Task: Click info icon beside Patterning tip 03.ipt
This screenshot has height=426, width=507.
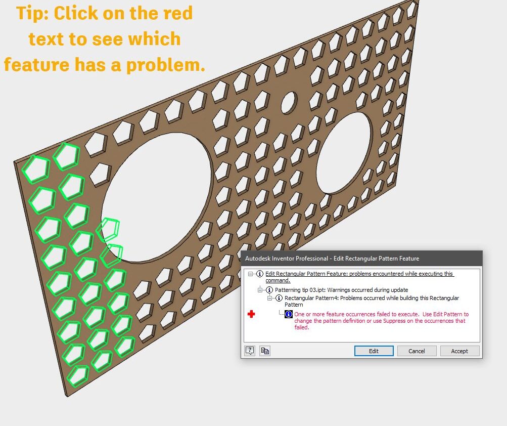Action: click(269, 290)
